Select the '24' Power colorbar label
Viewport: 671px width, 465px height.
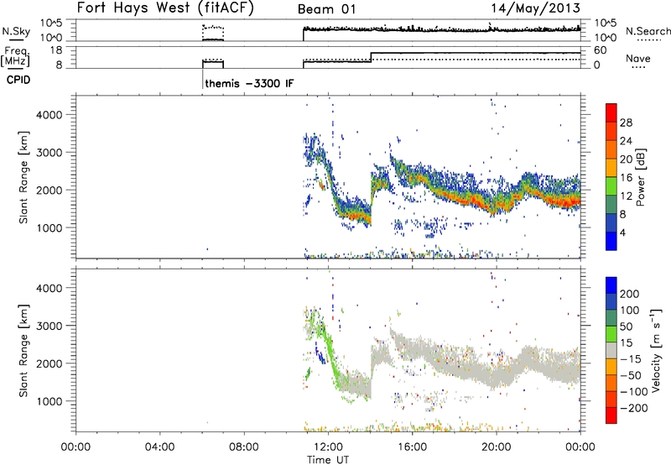[626, 141]
